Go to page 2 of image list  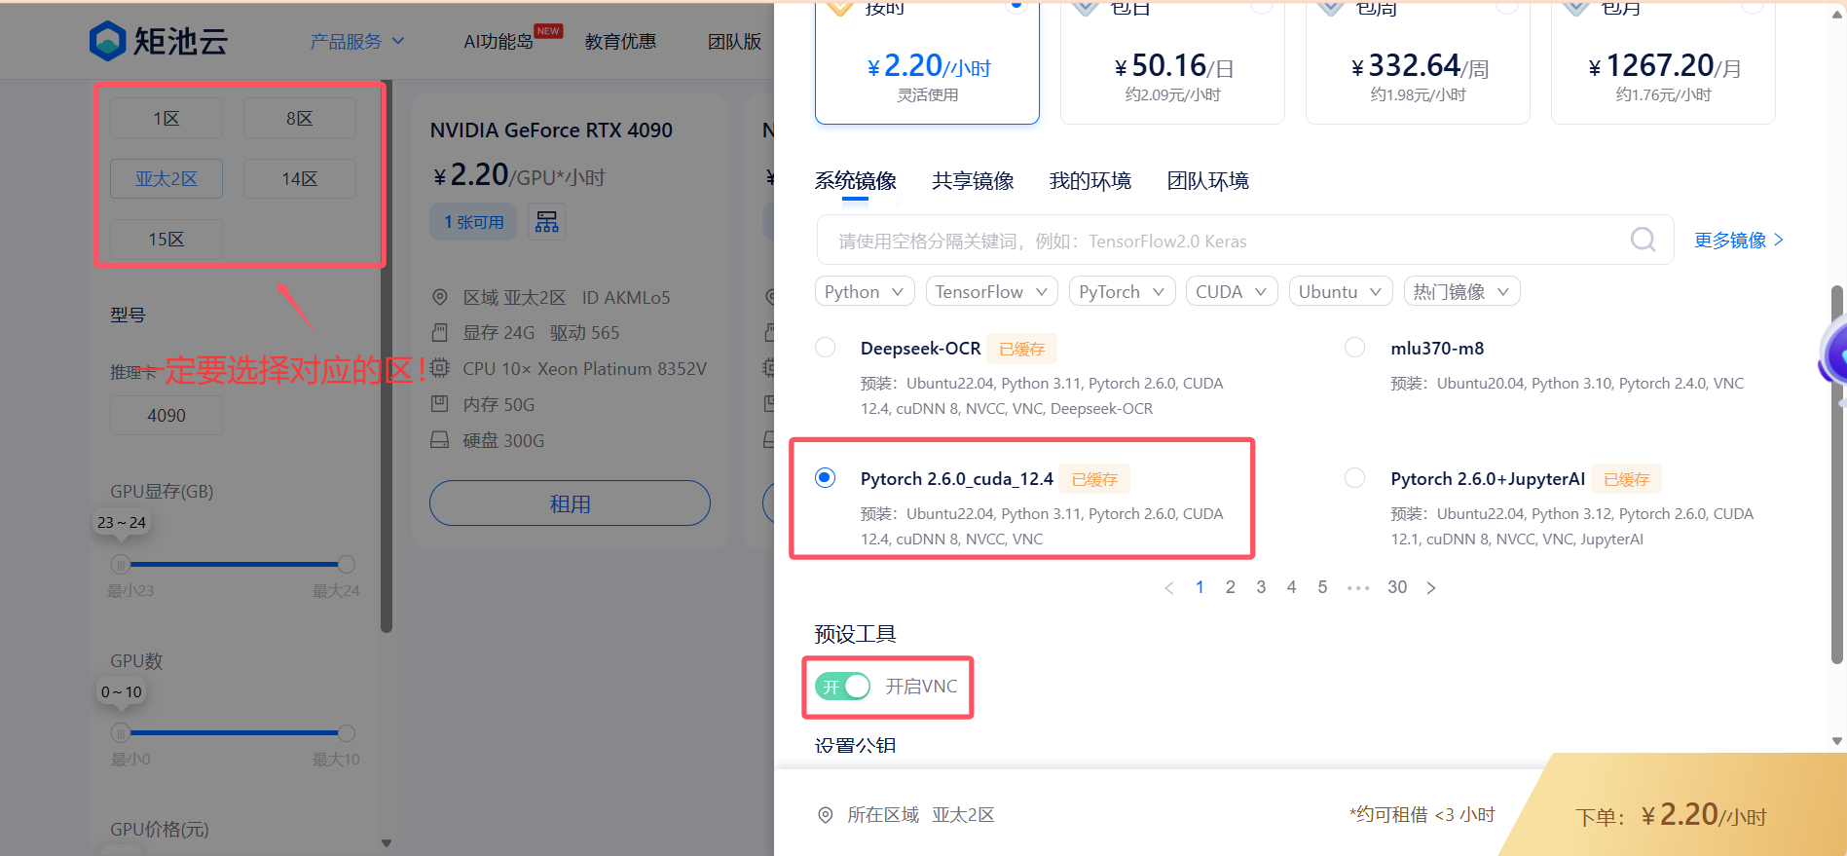1231,587
